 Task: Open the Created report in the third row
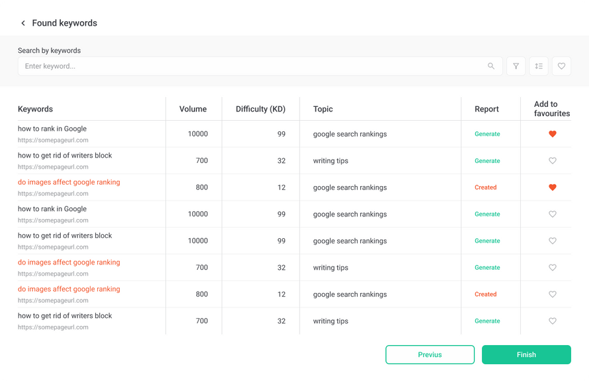[x=485, y=187]
